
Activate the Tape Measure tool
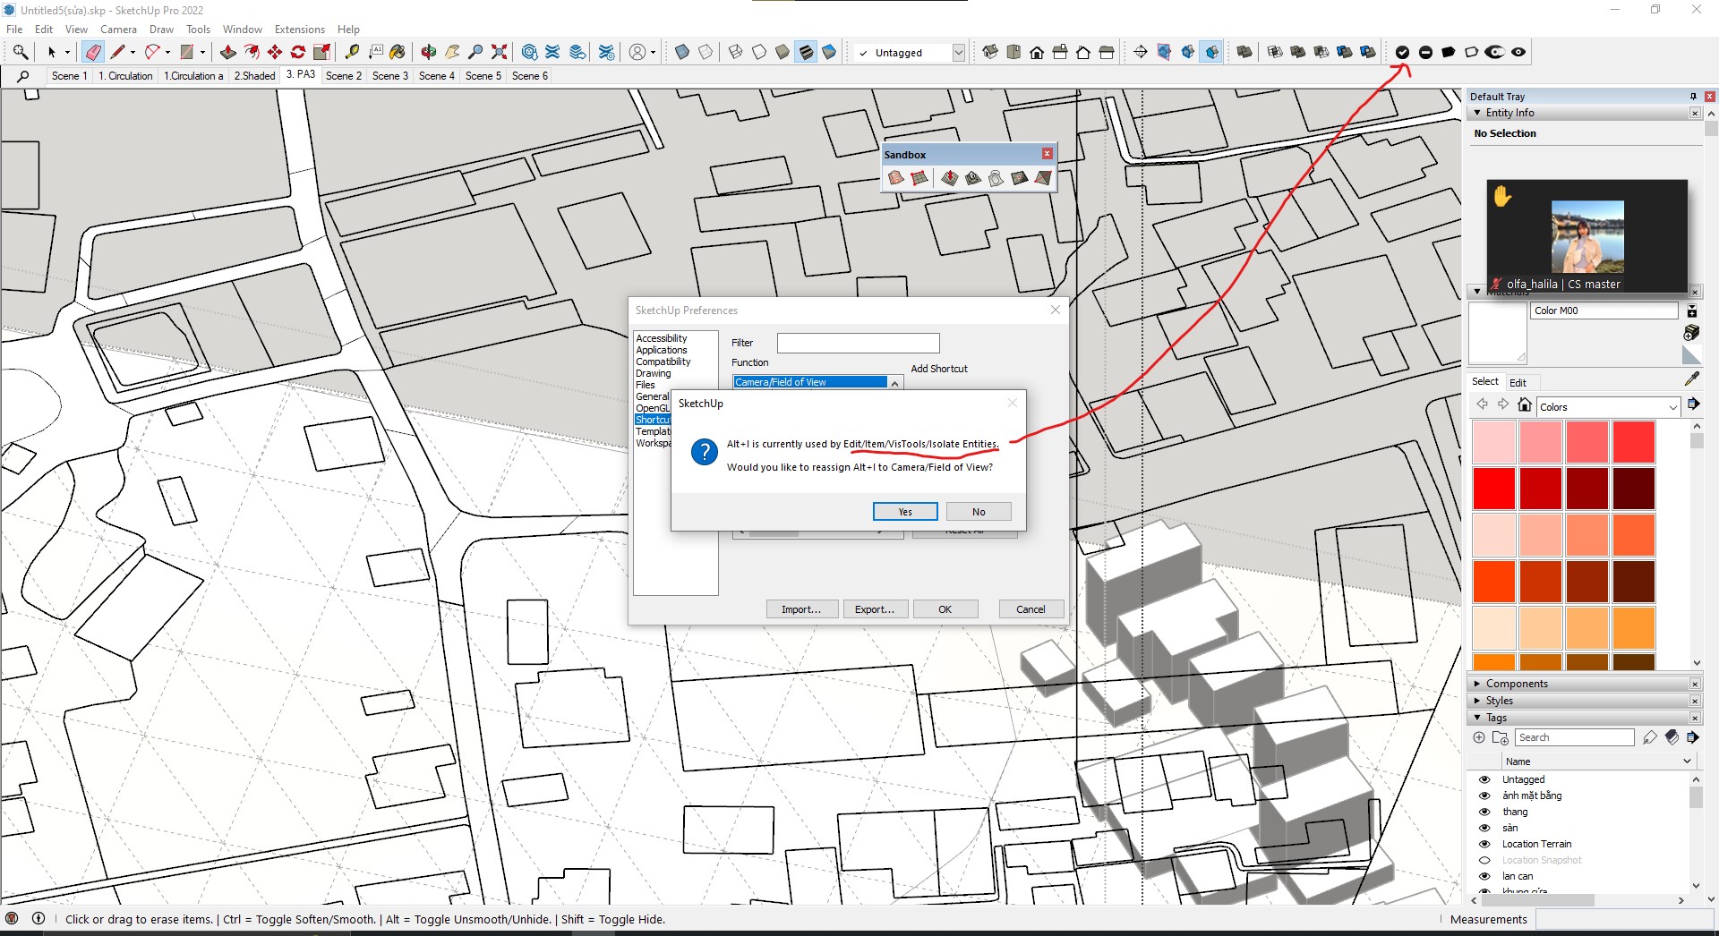tap(353, 52)
